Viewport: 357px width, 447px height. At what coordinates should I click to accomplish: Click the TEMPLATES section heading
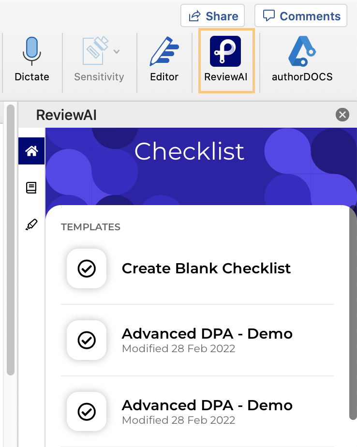pyautogui.click(x=90, y=227)
